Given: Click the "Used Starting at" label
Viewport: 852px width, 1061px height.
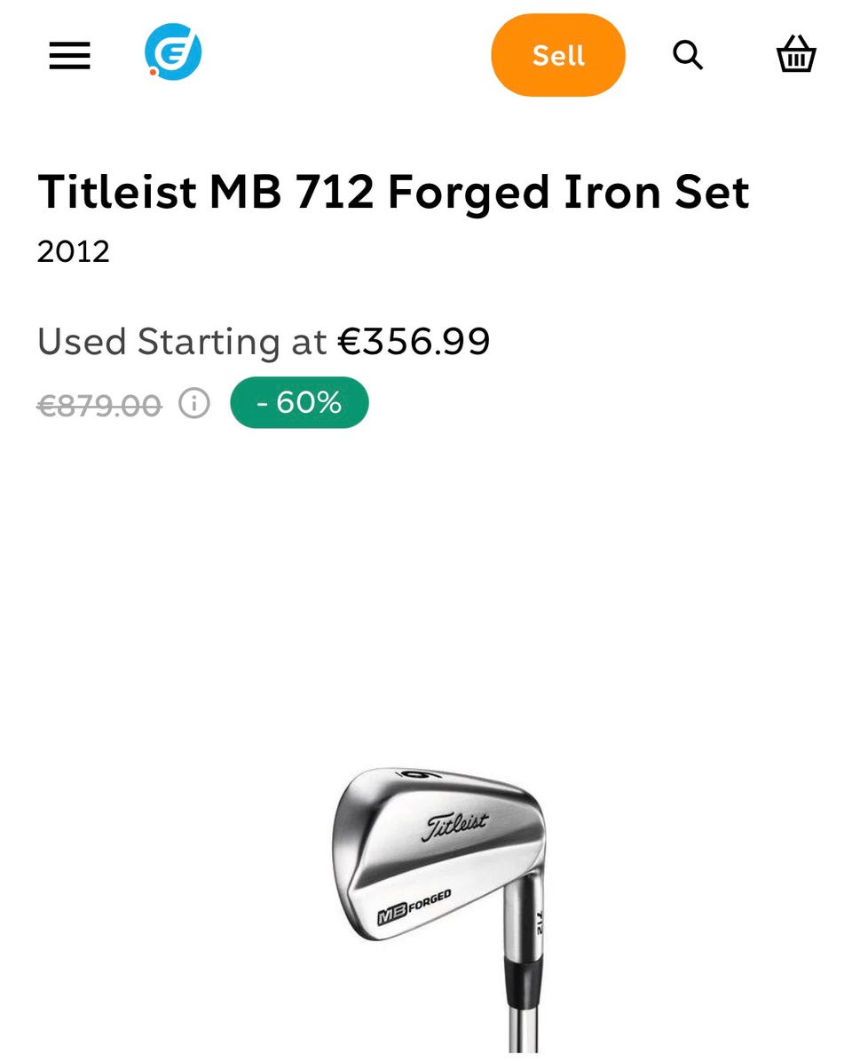Looking at the screenshot, I should [x=182, y=342].
